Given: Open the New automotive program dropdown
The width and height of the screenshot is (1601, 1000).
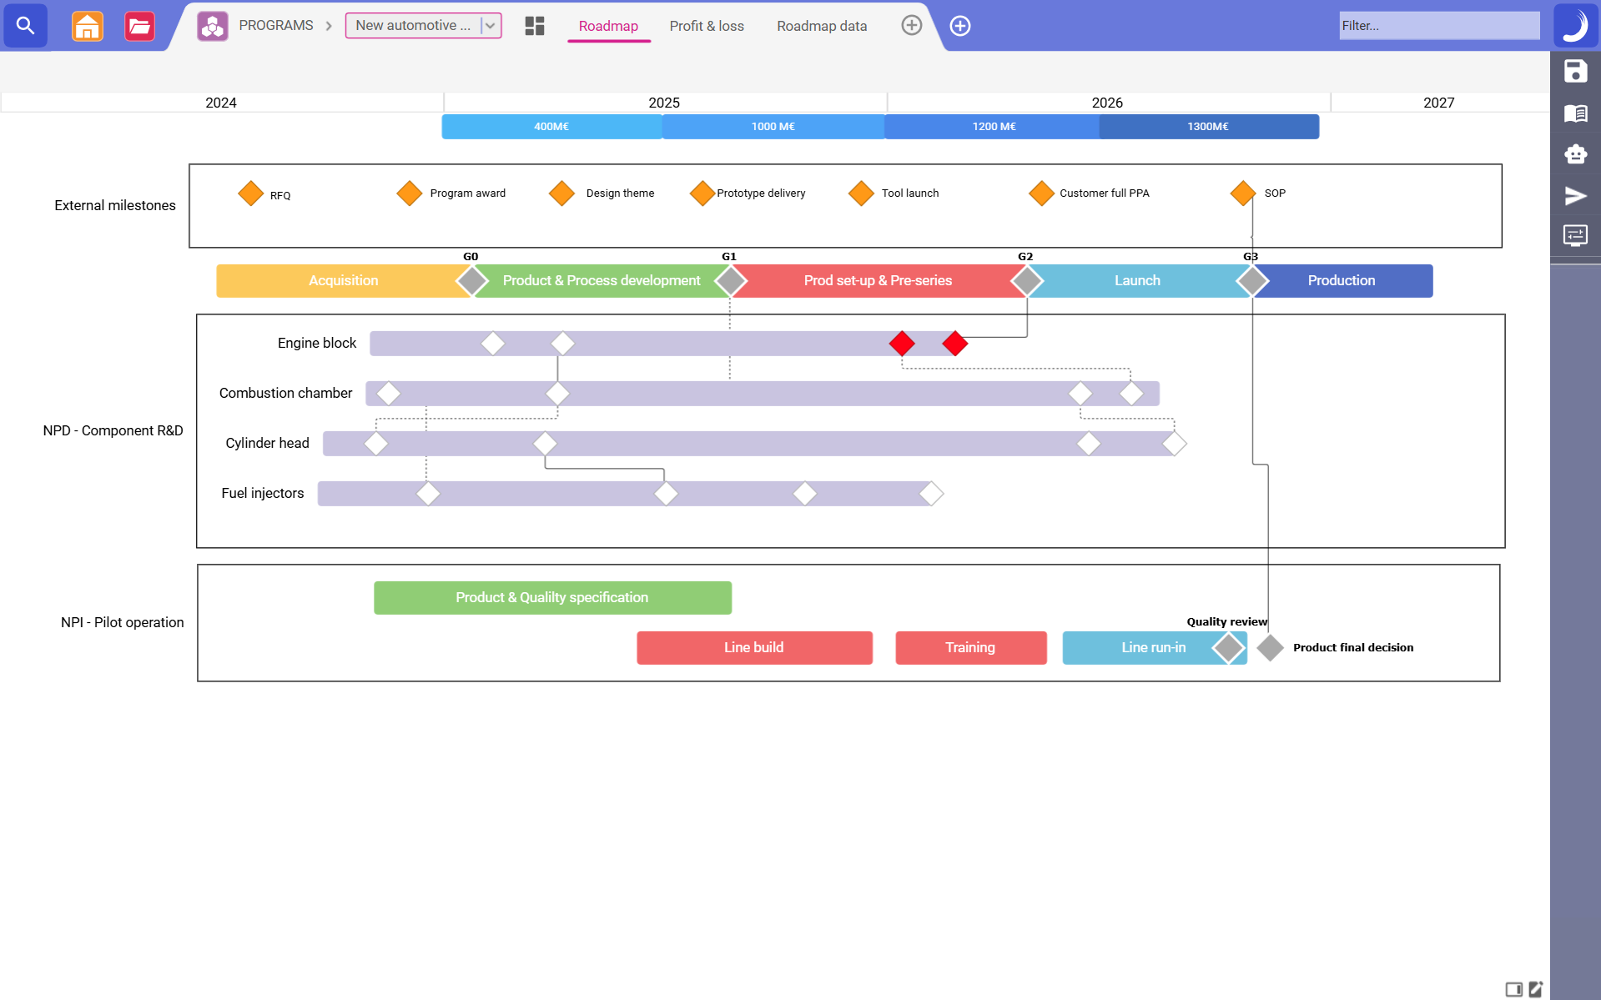Looking at the screenshot, I should click(423, 26).
